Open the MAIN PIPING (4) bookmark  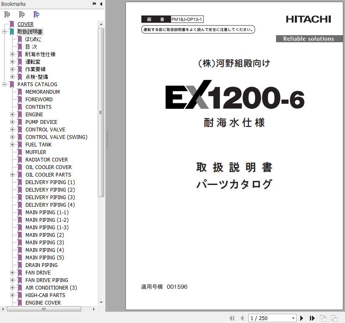click(45, 250)
